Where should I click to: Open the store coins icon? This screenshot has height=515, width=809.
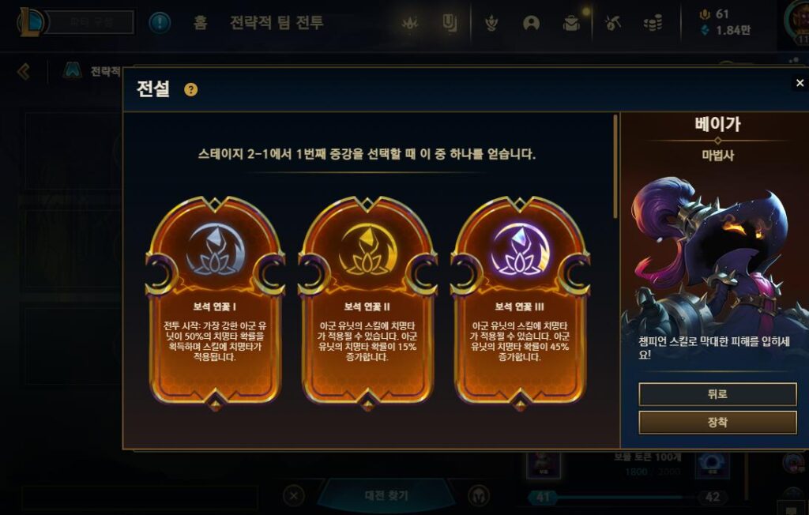tap(653, 23)
